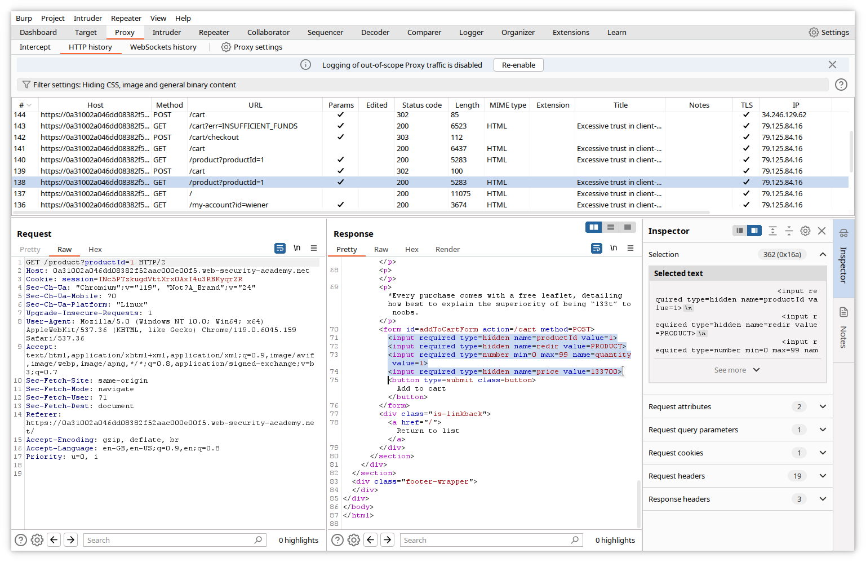
Task: Open the Repeater tab
Action: [214, 33]
